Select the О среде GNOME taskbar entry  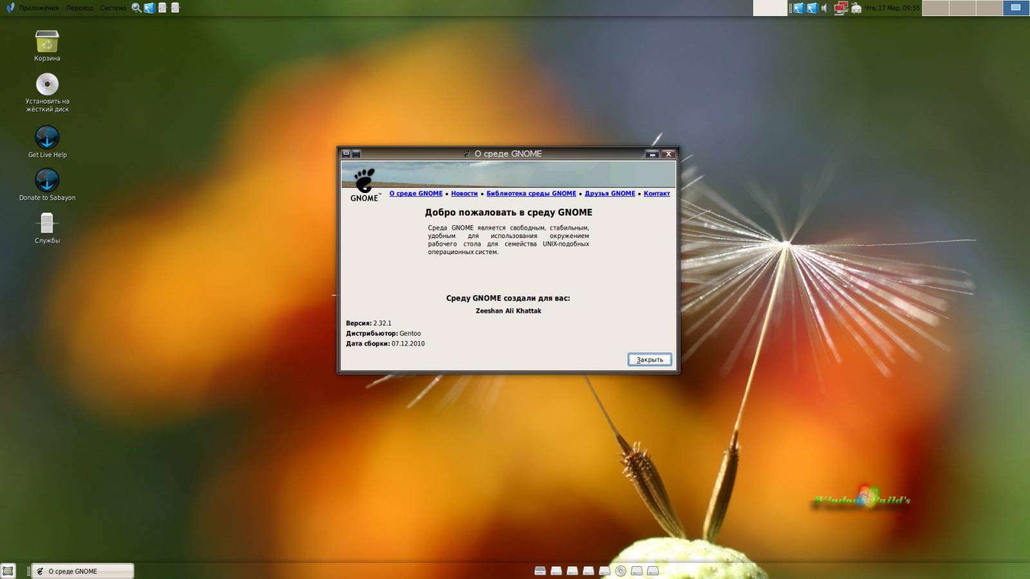(x=82, y=571)
